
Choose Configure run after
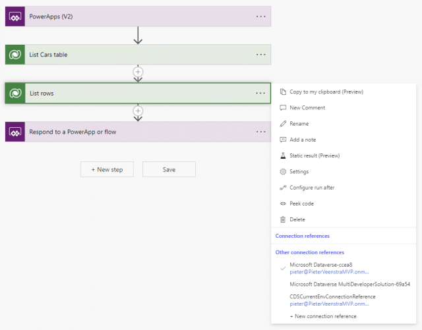(344, 188)
